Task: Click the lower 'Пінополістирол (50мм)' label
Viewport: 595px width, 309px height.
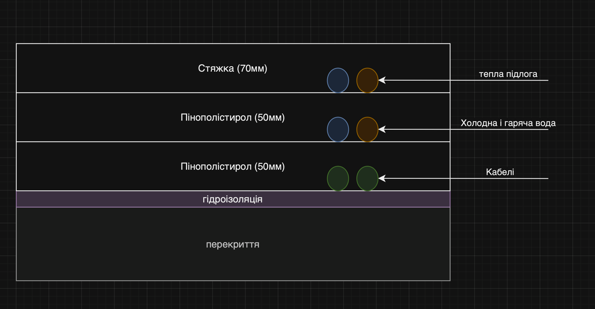Action: click(x=233, y=166)
